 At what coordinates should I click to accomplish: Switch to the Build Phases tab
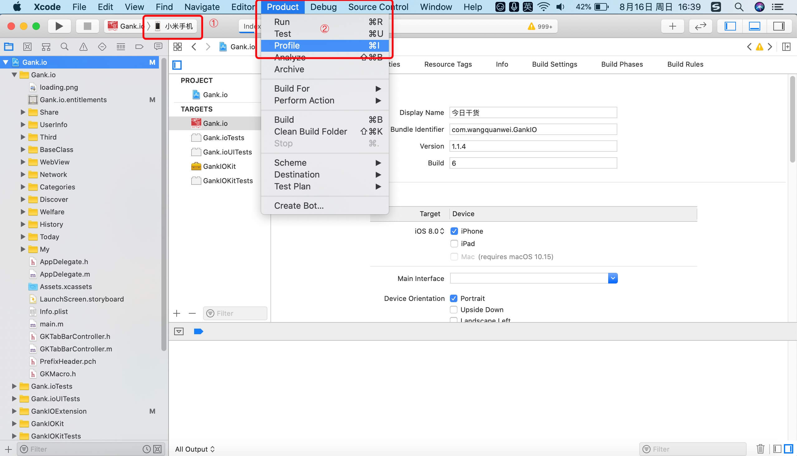click(x=622, y=64)
